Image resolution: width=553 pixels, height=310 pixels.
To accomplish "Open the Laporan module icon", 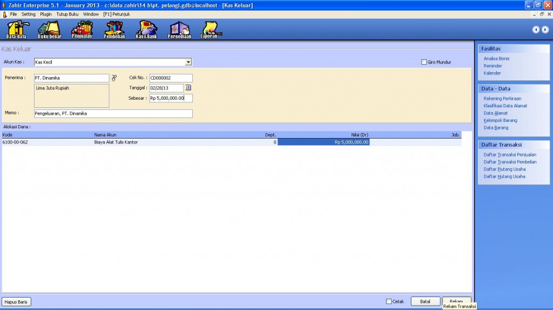I will point(209,30).
